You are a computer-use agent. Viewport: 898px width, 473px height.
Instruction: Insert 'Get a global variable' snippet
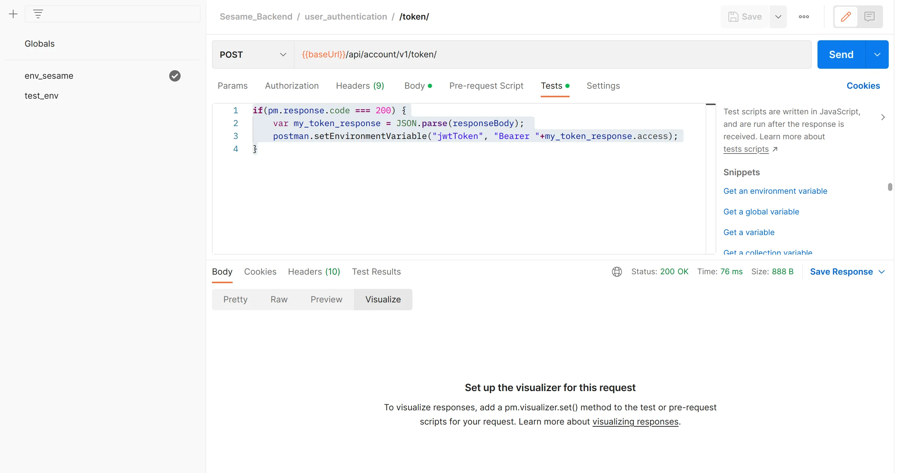coord(761,212)
